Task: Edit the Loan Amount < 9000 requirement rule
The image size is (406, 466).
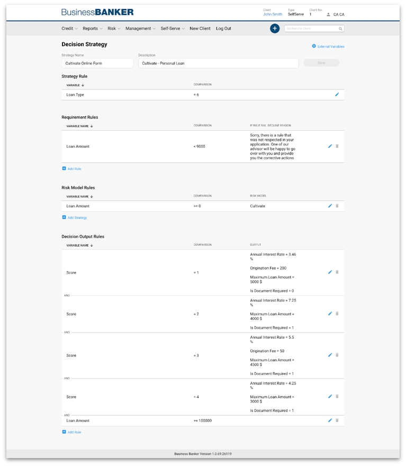Action: pyautogui.click(x=330, y=146)
